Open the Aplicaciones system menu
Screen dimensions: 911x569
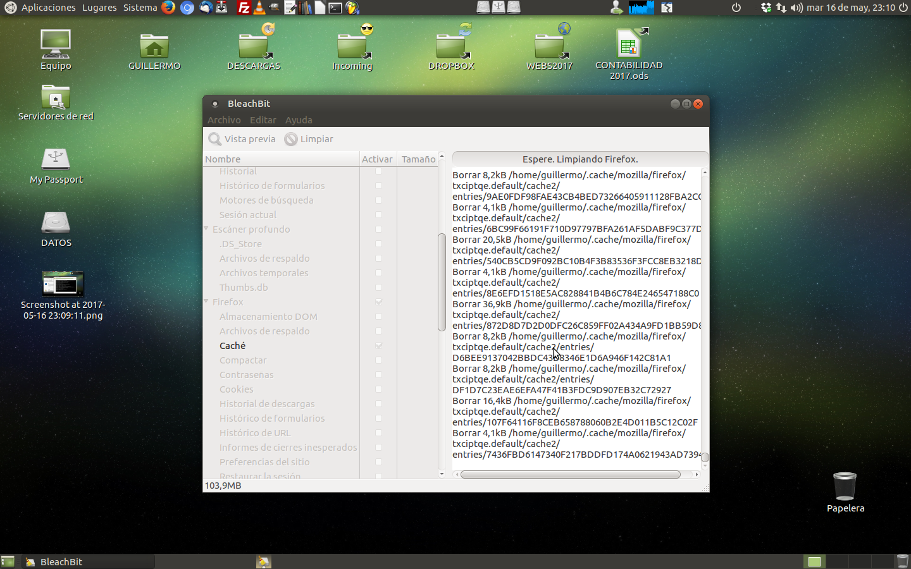click(x=48, y=8)
